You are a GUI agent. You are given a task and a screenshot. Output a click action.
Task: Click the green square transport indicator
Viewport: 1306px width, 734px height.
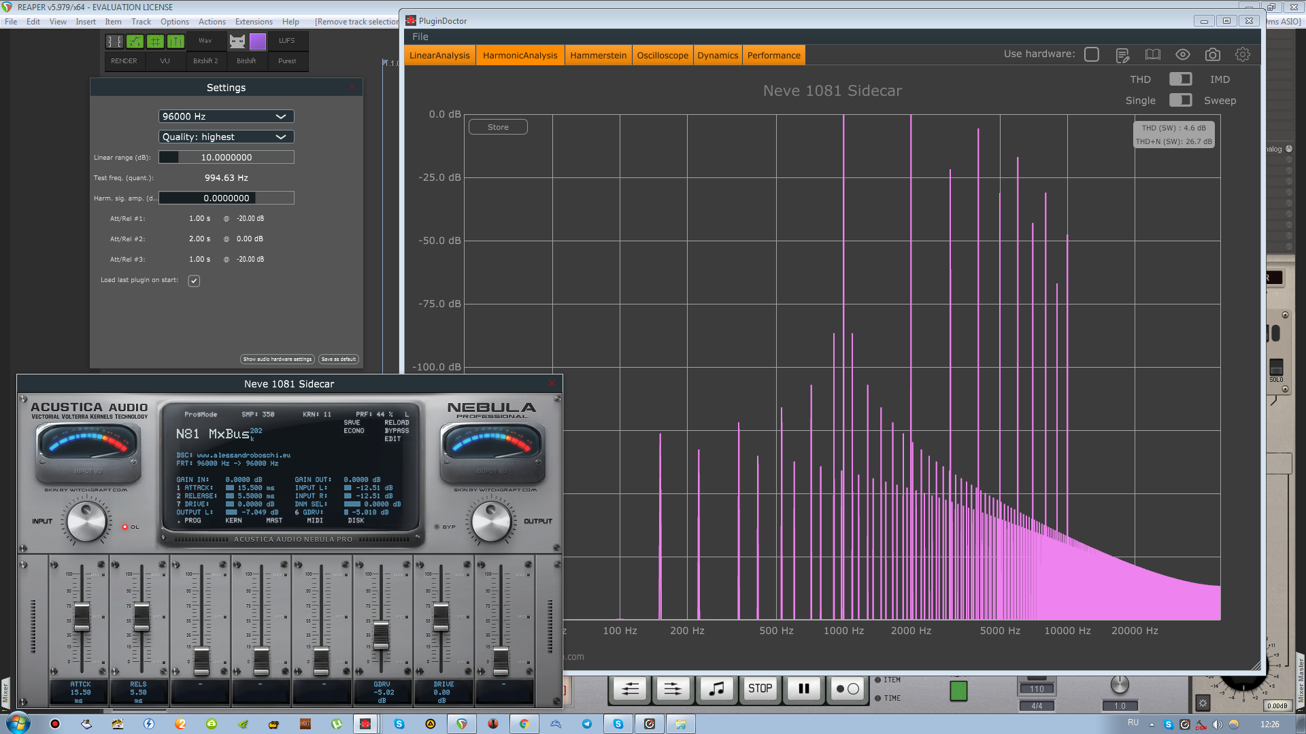tap(958, 691)
